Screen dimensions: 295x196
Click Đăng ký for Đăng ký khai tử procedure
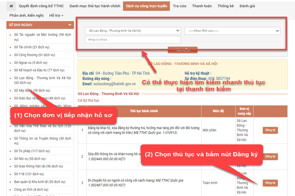pos(270,130)
